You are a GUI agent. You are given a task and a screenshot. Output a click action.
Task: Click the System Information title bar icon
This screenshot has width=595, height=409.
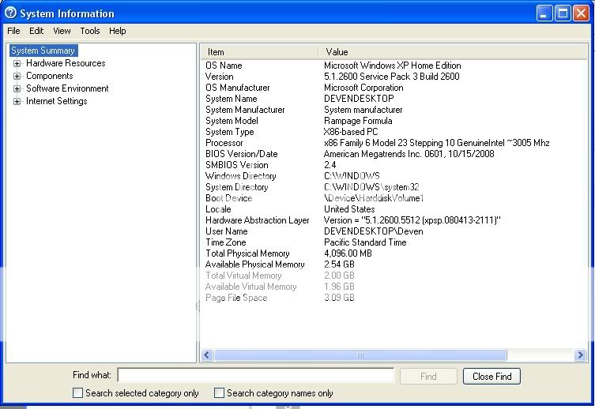(10, 13)
